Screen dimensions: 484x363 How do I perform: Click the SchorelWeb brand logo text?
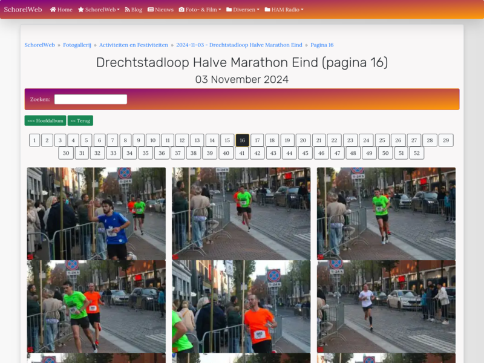[x=23, y=10]
